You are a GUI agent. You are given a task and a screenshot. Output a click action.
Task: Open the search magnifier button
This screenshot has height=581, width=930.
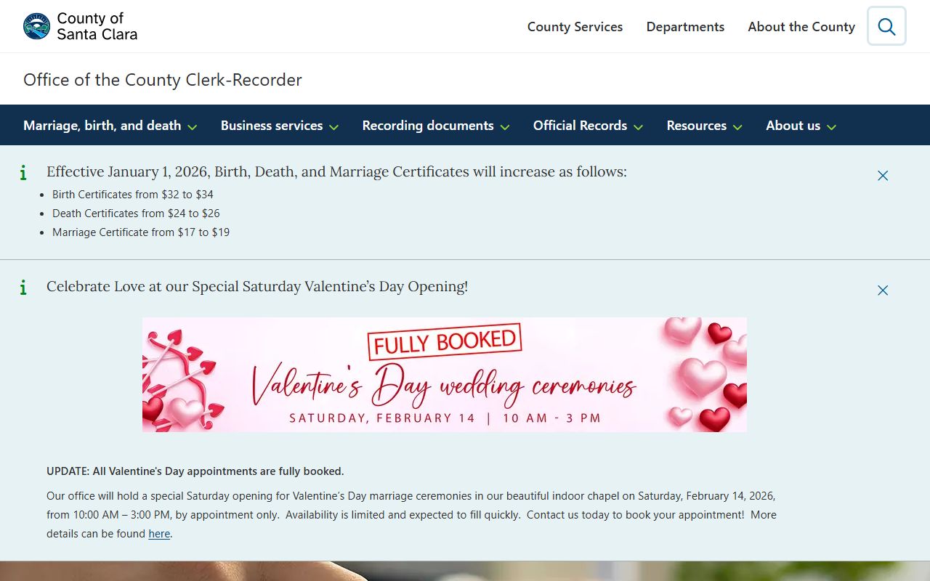886,26
